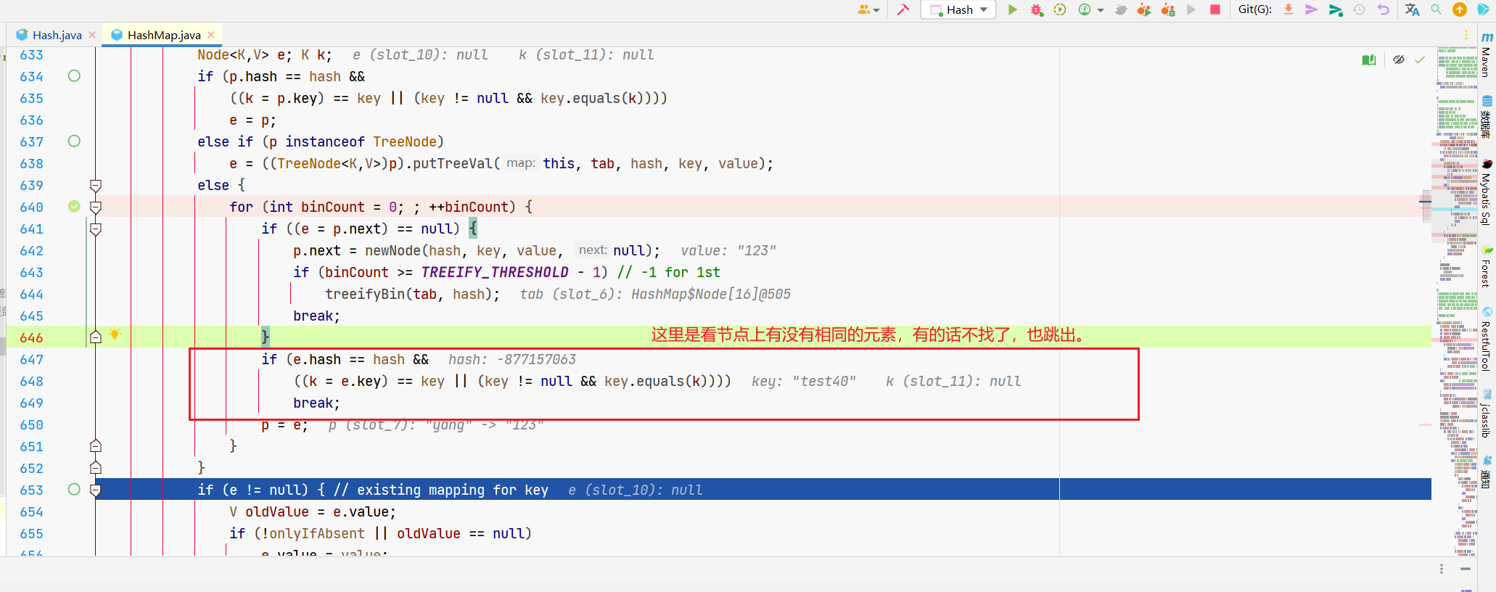This screenshot has height=592, width=1496.
Task: Click the putTreeVal method call
Action: (453, 163)
